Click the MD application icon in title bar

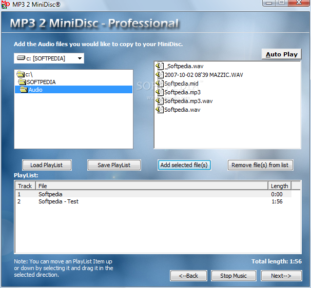[5, 5]
